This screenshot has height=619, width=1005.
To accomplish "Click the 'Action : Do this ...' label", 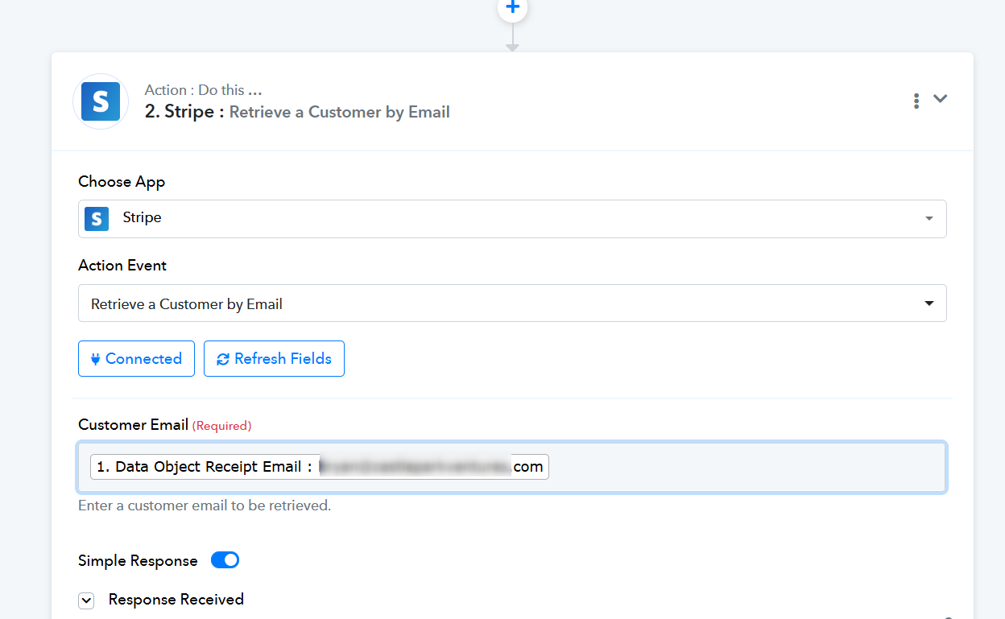I will [203, 90].
